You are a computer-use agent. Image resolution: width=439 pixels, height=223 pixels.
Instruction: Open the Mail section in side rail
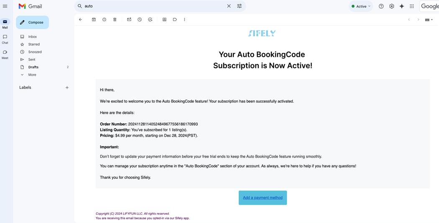5,24
